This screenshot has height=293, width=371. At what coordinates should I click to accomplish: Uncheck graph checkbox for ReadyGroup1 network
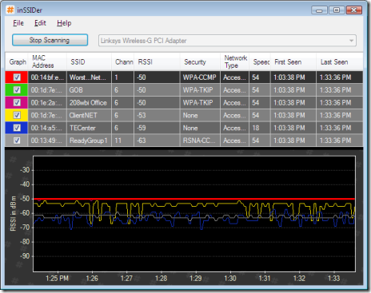pos(17,141)
